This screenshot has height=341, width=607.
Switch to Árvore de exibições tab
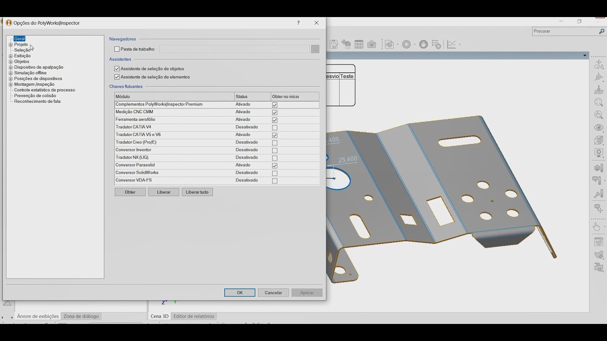[38, 316]
